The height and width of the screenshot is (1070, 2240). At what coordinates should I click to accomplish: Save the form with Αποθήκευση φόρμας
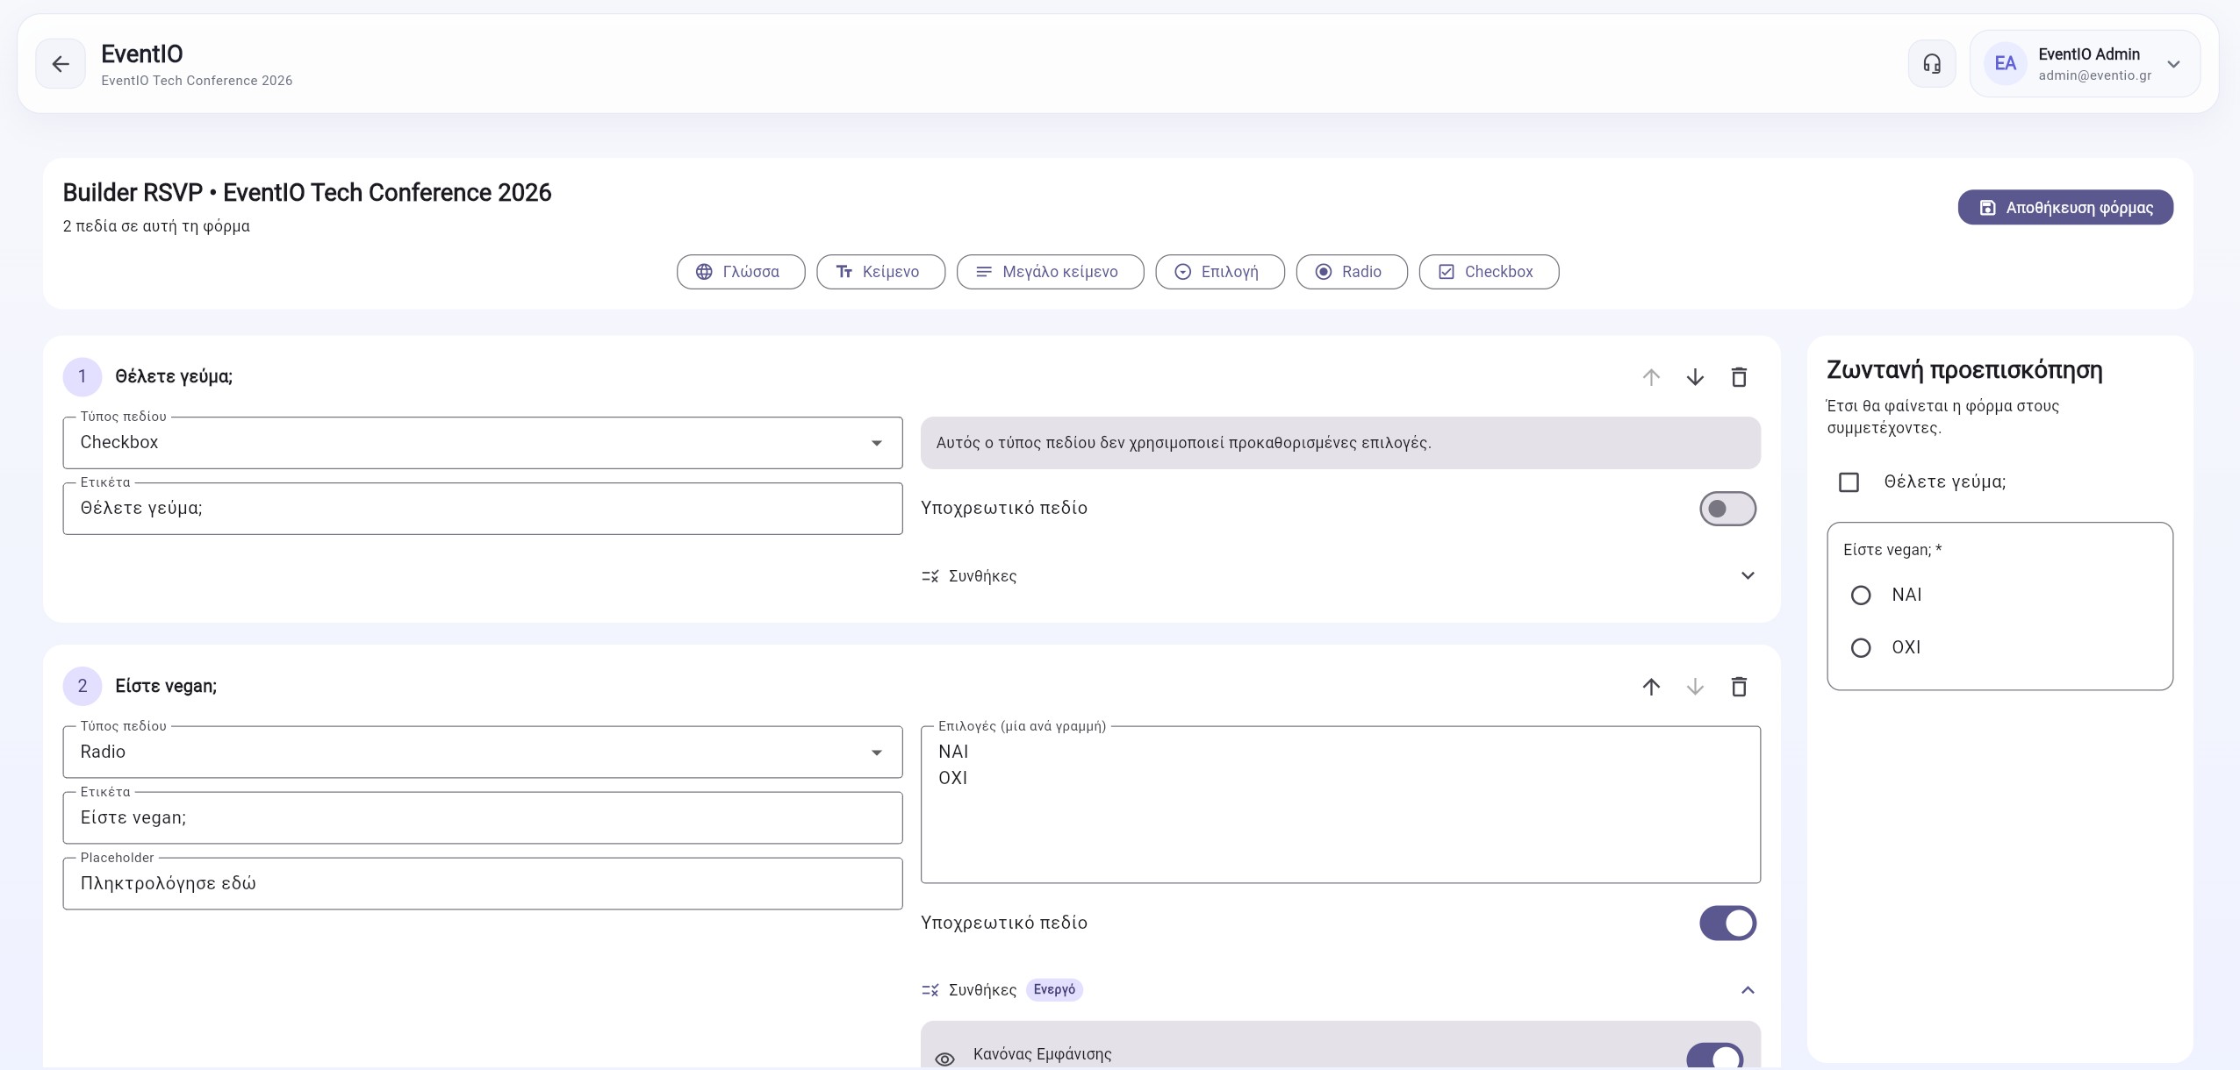pos(2065,207)
